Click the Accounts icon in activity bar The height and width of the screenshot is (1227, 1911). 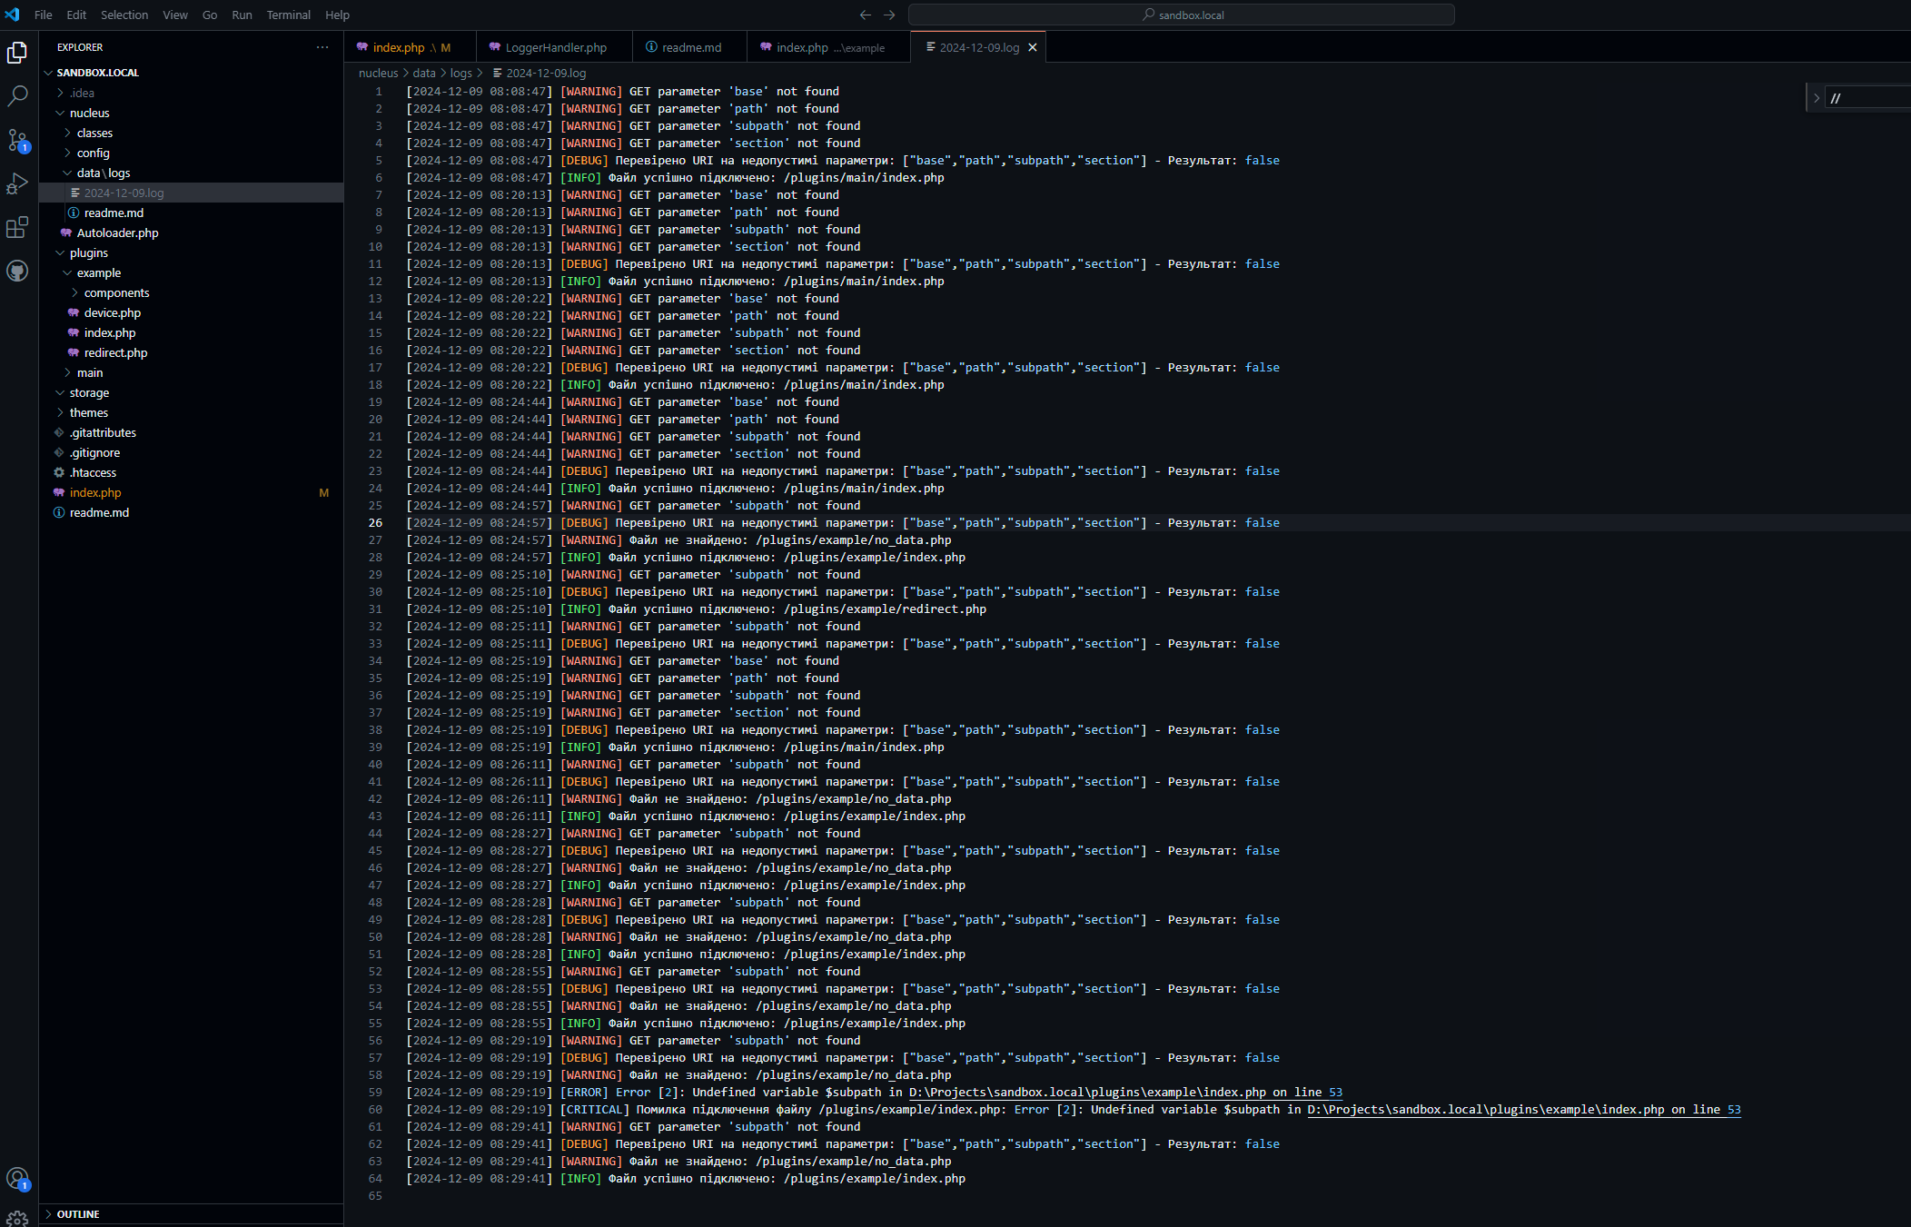17,1179
